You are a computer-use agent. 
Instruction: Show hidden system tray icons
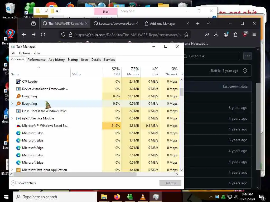[211, 197]
